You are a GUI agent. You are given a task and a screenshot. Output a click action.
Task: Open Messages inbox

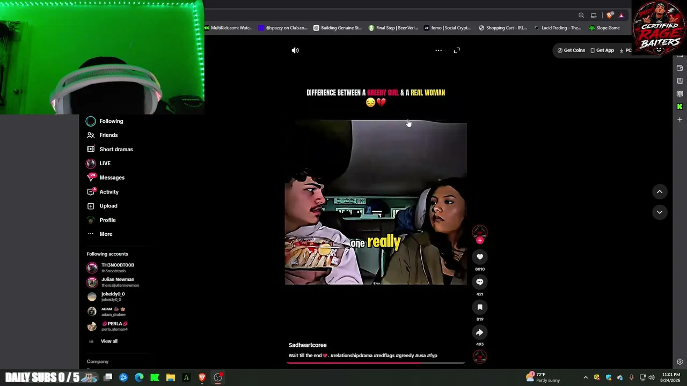click(x=112, y=177)
